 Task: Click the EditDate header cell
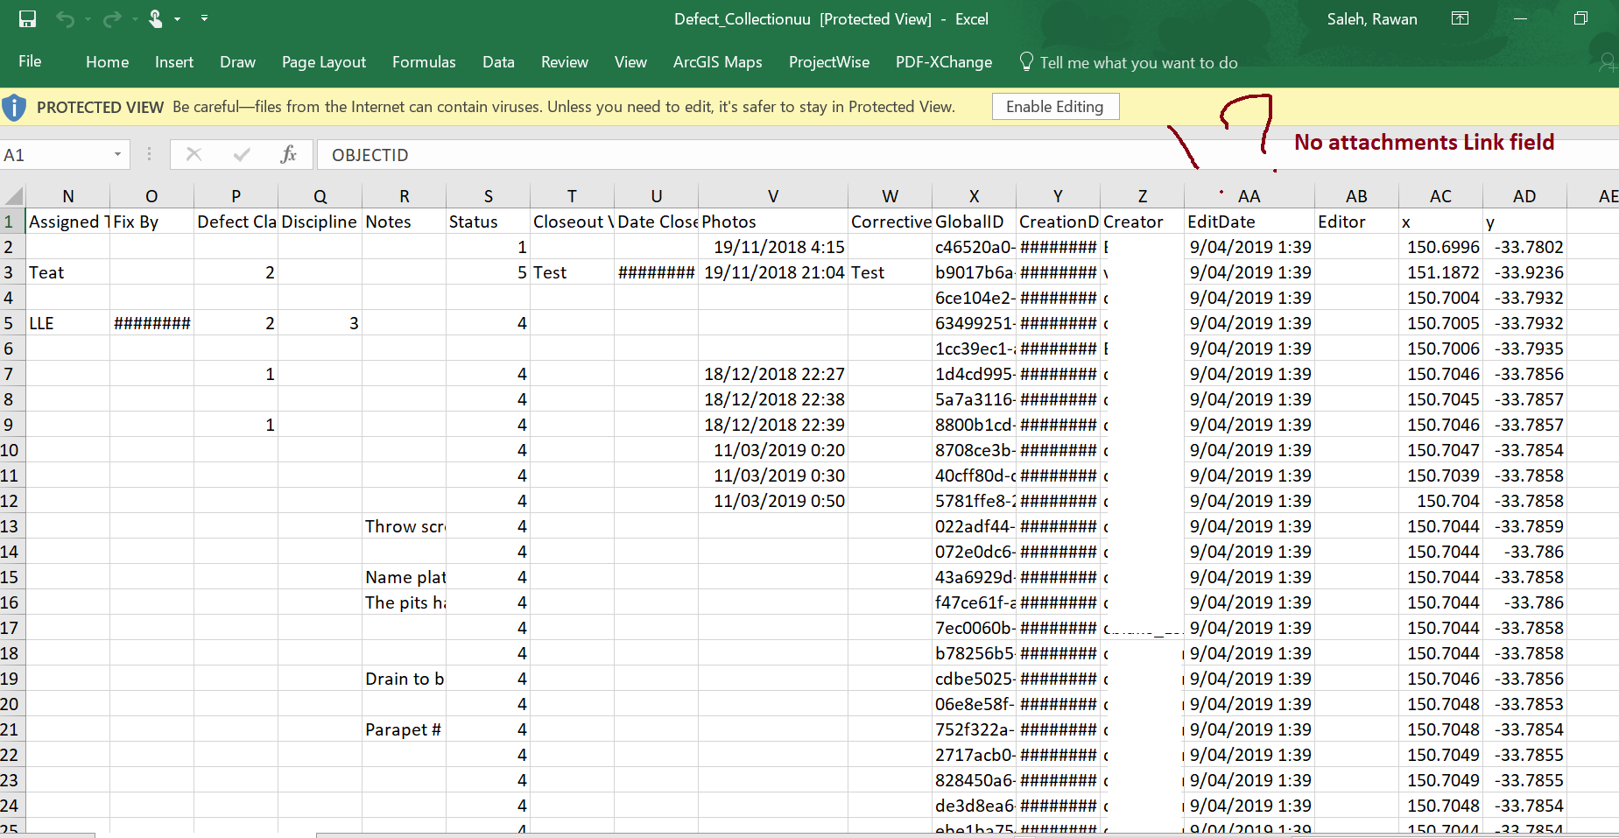(x=1249, y=222)
